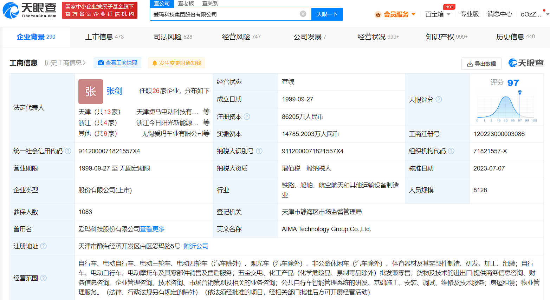
Task: Click 张 avatar of legal representative
Action: point(91,91)
